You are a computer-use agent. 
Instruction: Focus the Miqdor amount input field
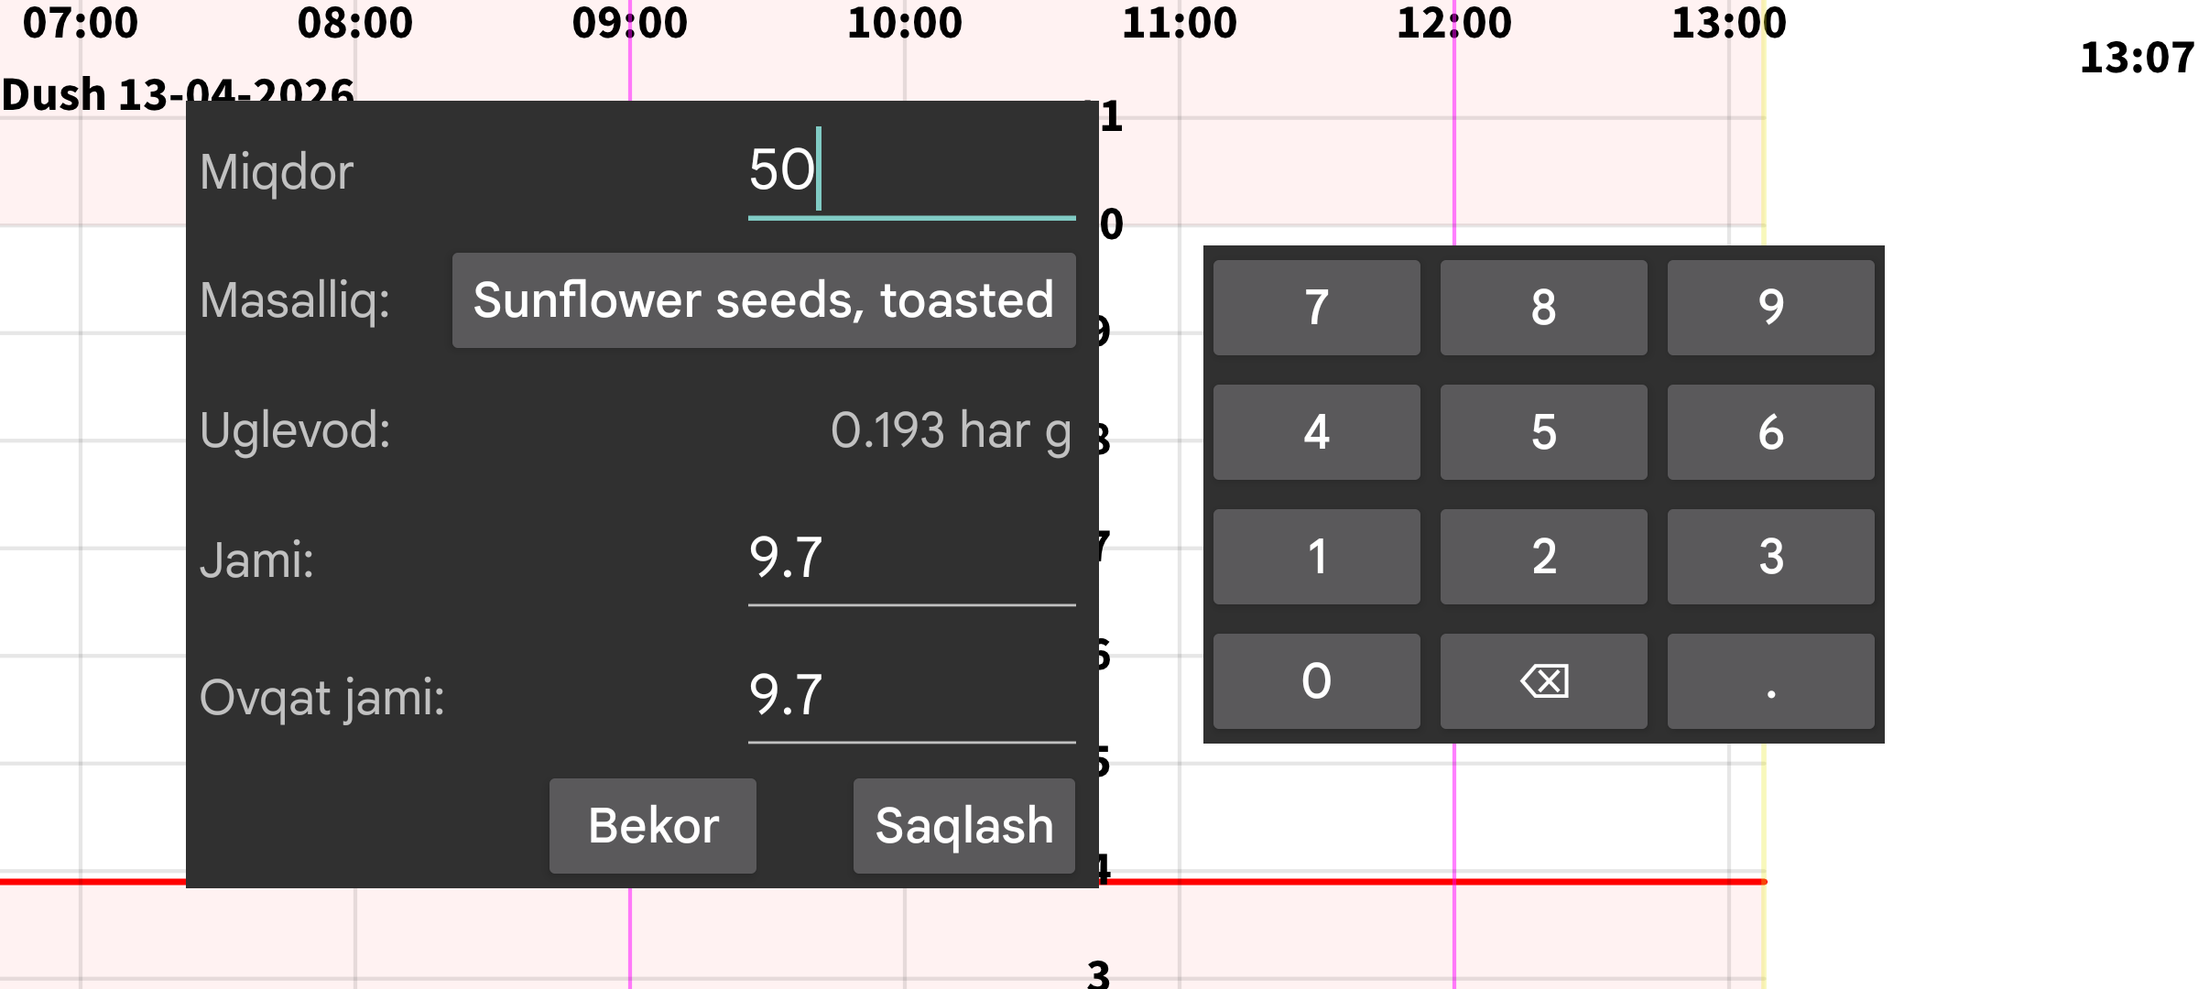point(910,172)
